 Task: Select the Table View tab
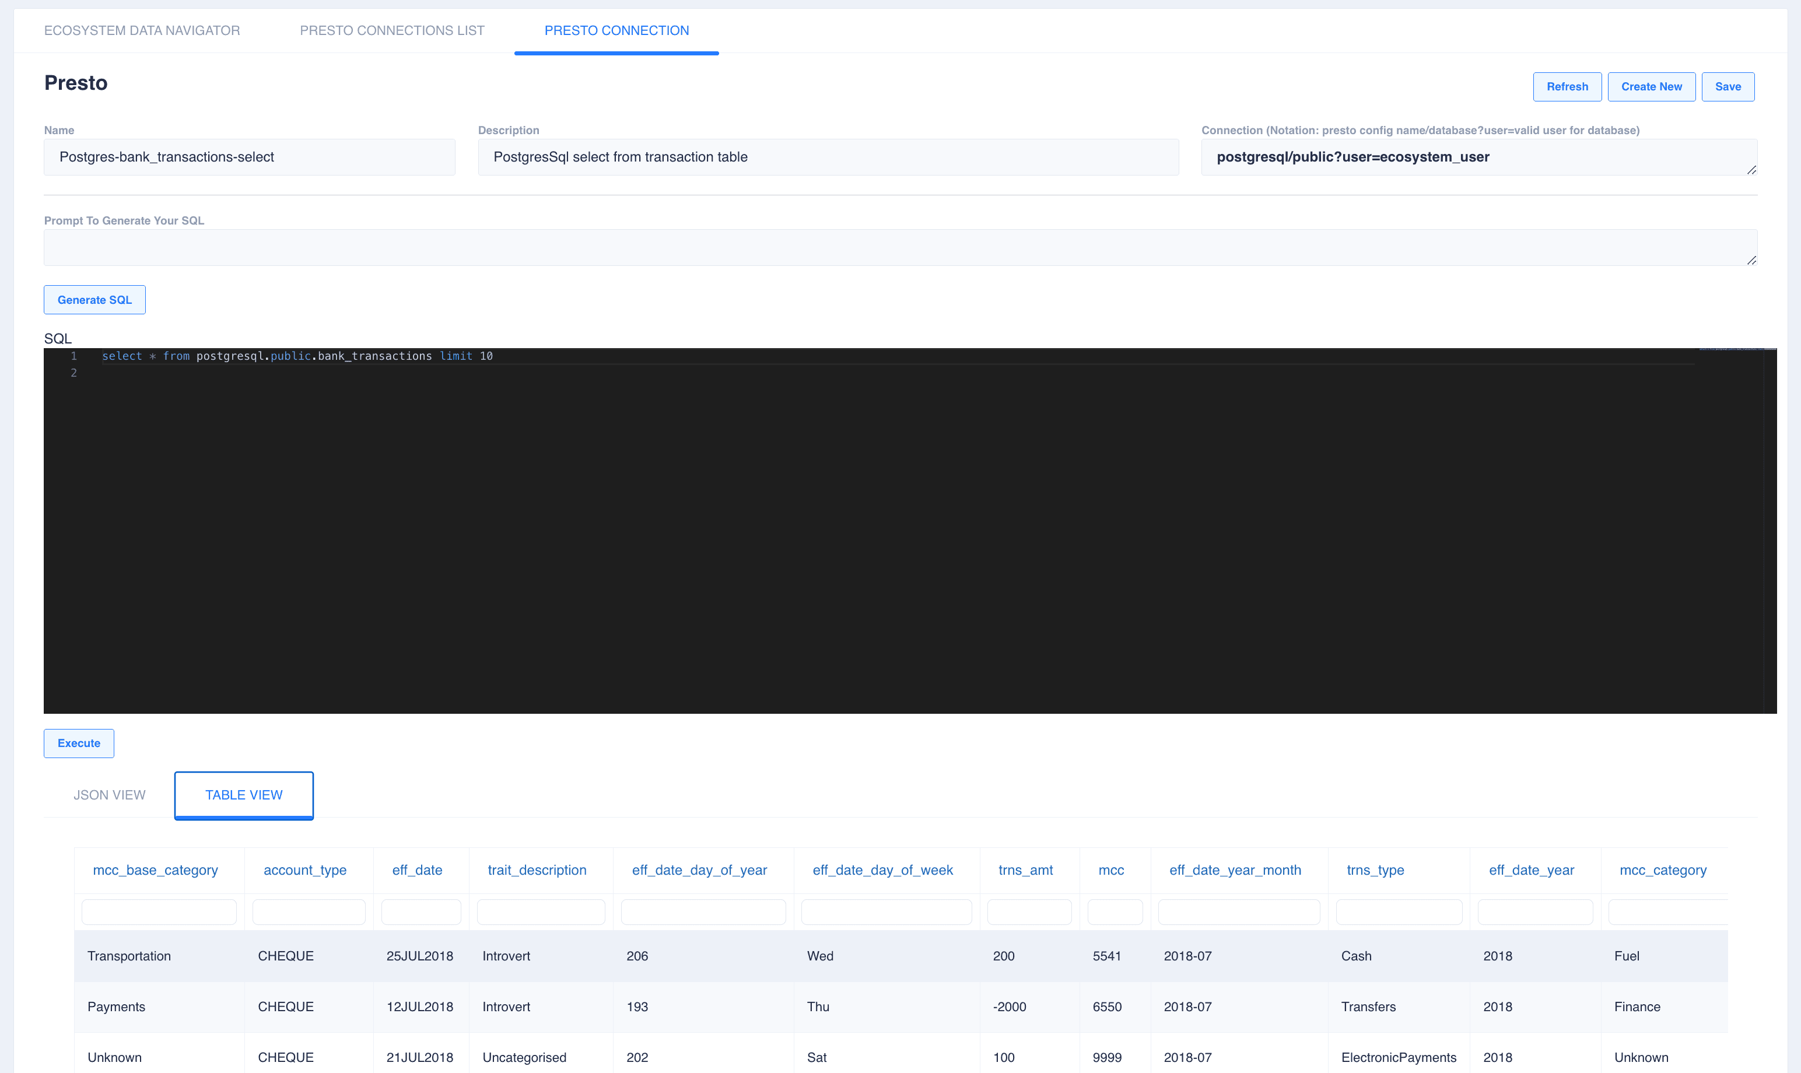pos(244,795)
